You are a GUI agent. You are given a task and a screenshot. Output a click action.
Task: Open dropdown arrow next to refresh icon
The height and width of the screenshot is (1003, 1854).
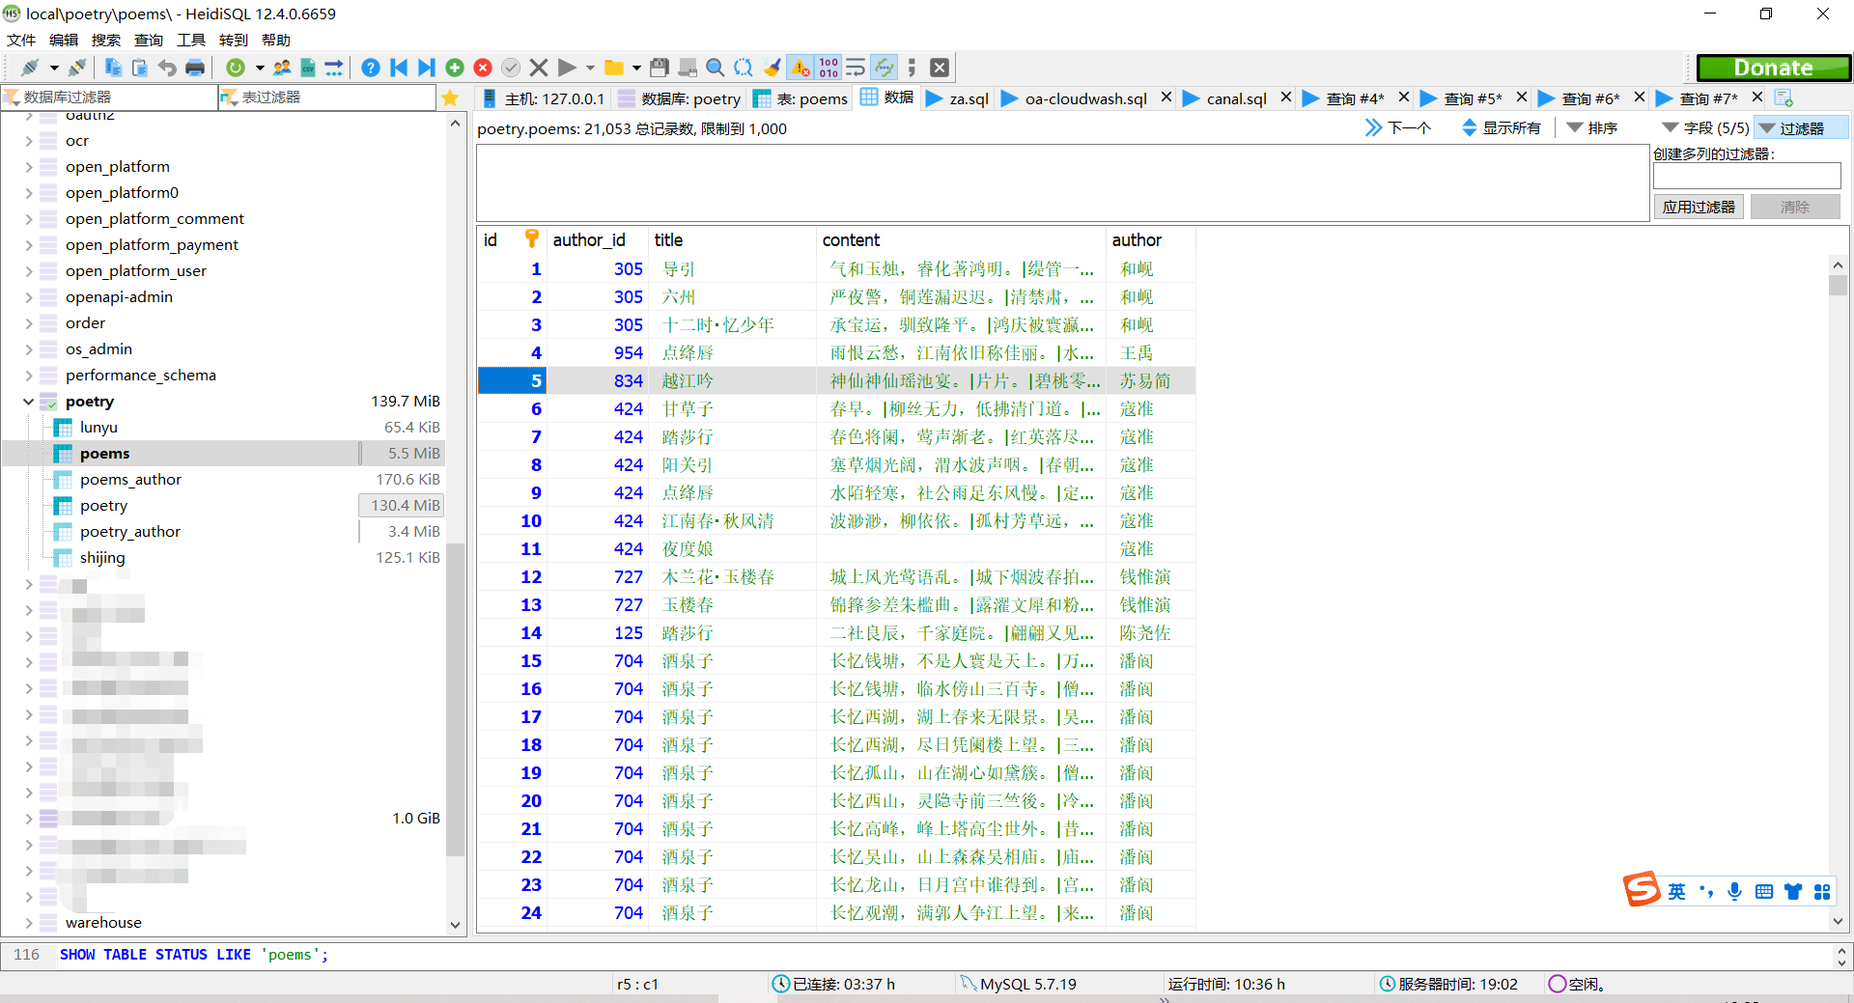coord(259,68)
